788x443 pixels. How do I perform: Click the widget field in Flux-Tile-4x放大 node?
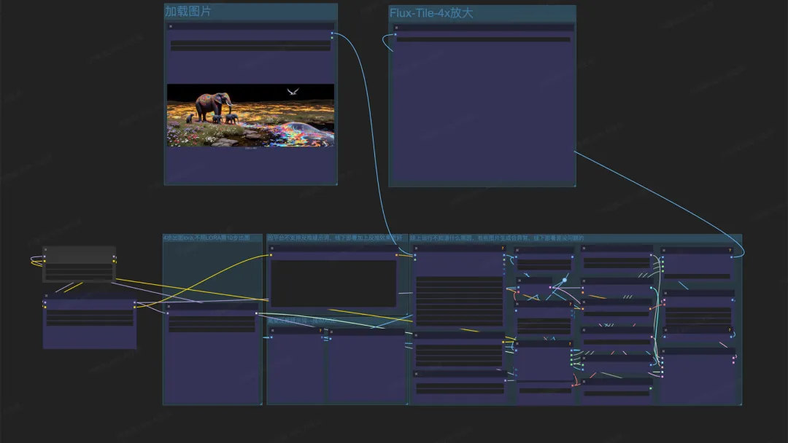pyautogui.click(x=483, y=39)
